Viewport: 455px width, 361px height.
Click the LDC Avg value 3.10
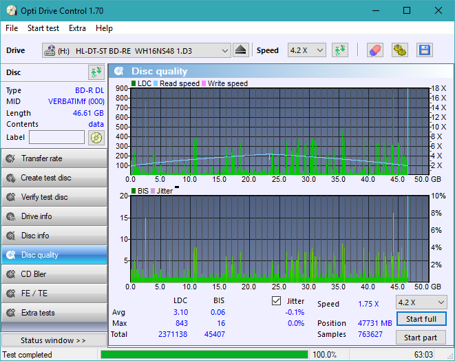point(181,312)
